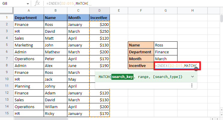
Task: Click cell G6 containing Finance
Action: pyautogui.click(x=166, y=52)
